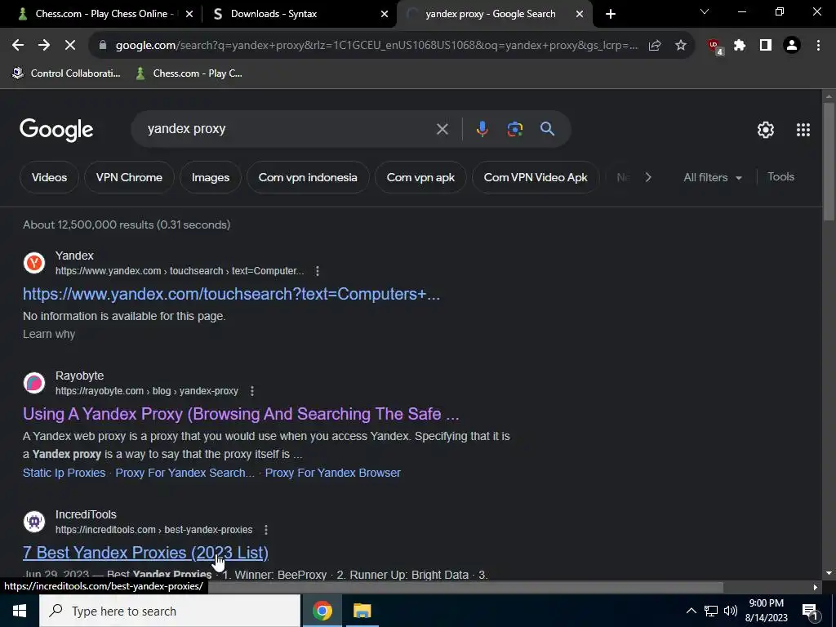Viewport: 836px width, 627px height.
Task: Click Learn why link
Action: coord(49,334)
